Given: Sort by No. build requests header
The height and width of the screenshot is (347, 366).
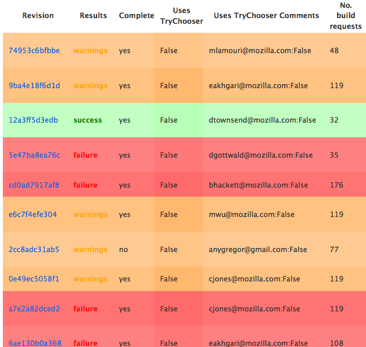Looking at the screenshot, I should coord(346,16).
